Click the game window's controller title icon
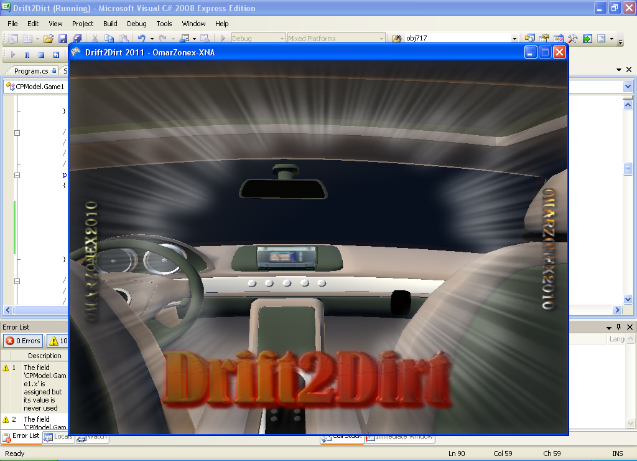 coord(76,52)
